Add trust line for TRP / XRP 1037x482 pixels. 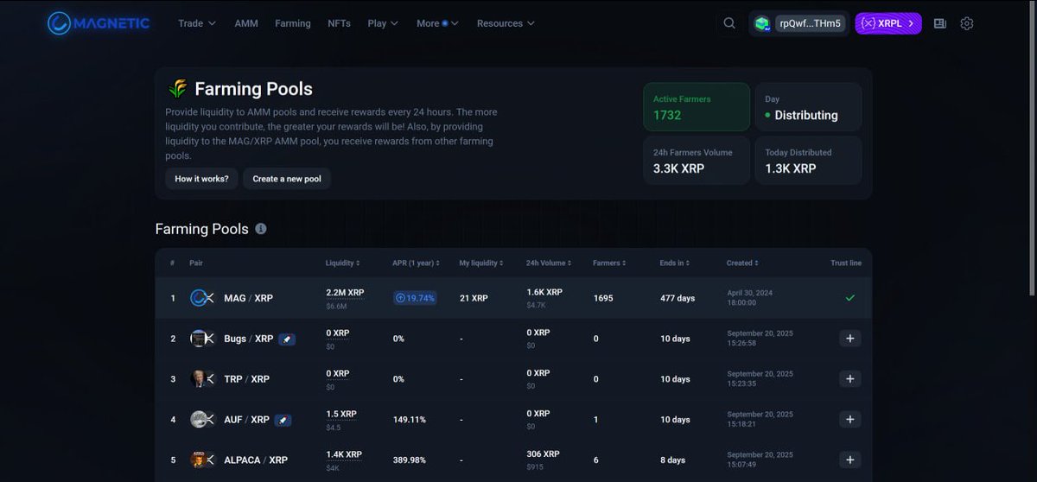[849, 379]
